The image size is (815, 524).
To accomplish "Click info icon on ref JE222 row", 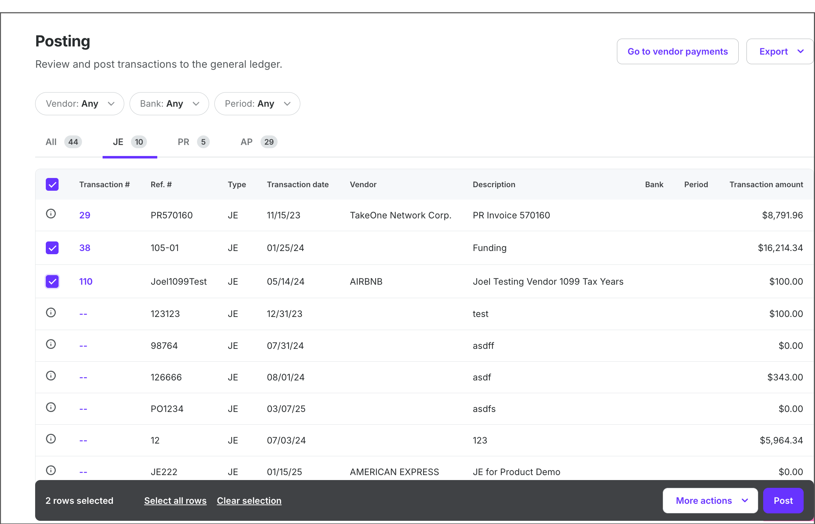I will click(51, 470).
